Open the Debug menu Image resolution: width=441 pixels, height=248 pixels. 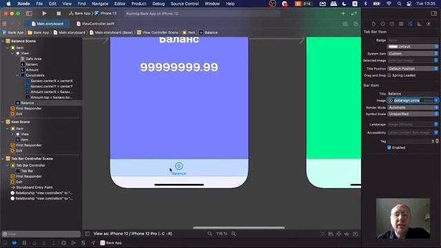coord(158,3)
